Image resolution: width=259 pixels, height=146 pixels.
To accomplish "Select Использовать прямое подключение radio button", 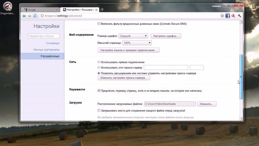I will (x=99, y=62).
